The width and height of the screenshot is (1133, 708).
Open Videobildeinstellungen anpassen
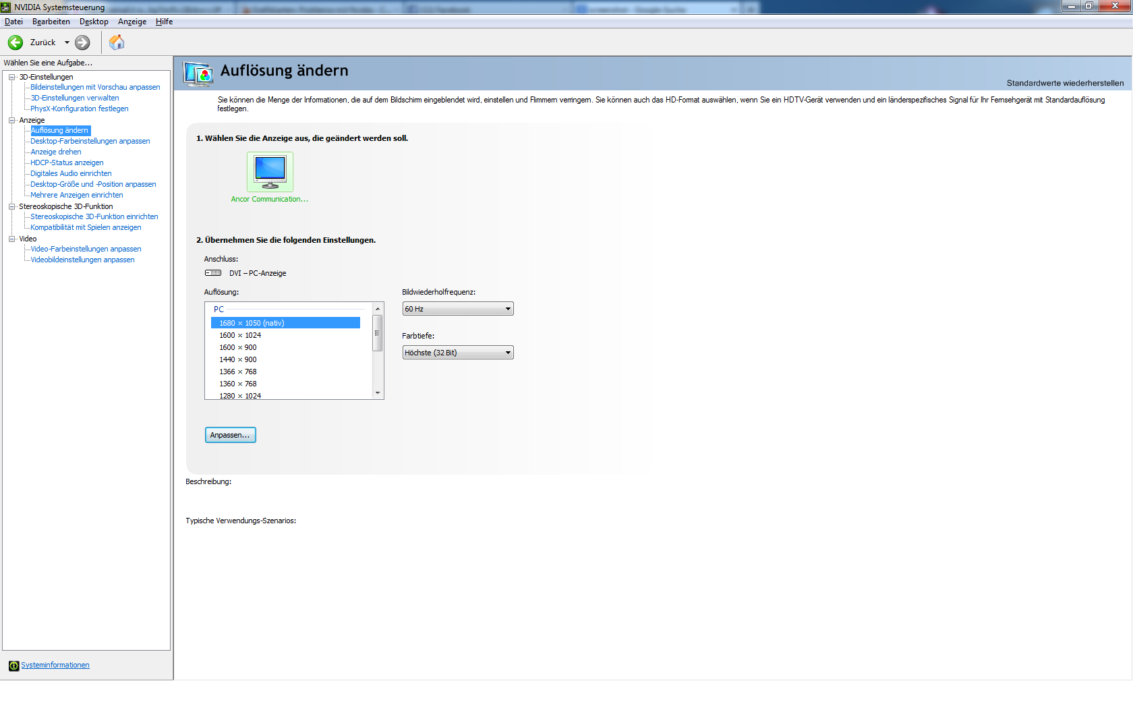pyautogui.click(x=82, y=260)
